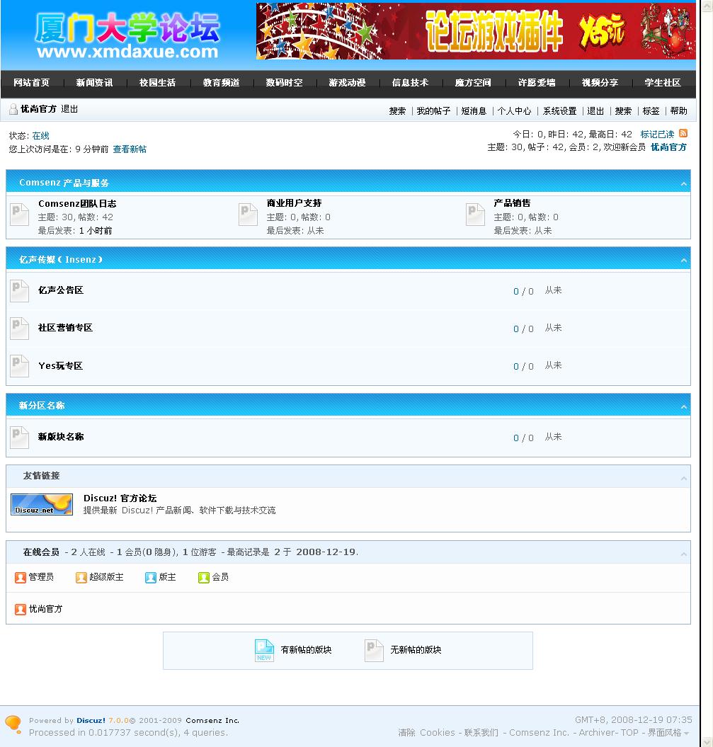Click the 版主 legend icon
Screen dimensions: 713x747
(x=151, y=578)
